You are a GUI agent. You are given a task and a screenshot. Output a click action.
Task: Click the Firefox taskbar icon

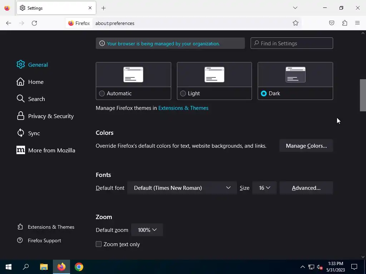click(61, 267)
